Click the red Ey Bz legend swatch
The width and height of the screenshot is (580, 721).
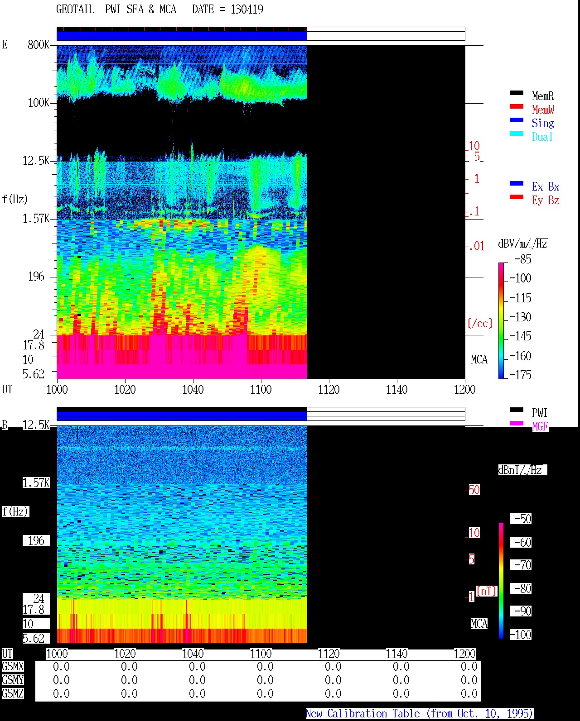(x=517, y=197)
